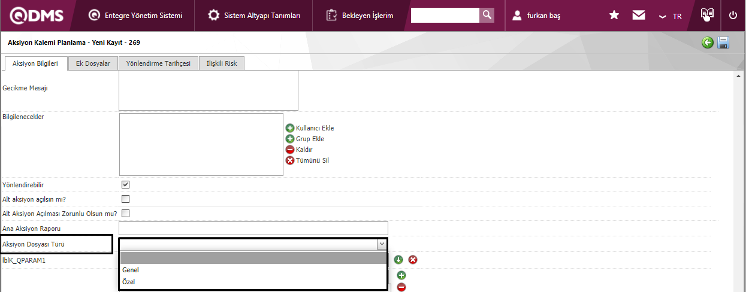Expand TR language selector

coord(670,16)
